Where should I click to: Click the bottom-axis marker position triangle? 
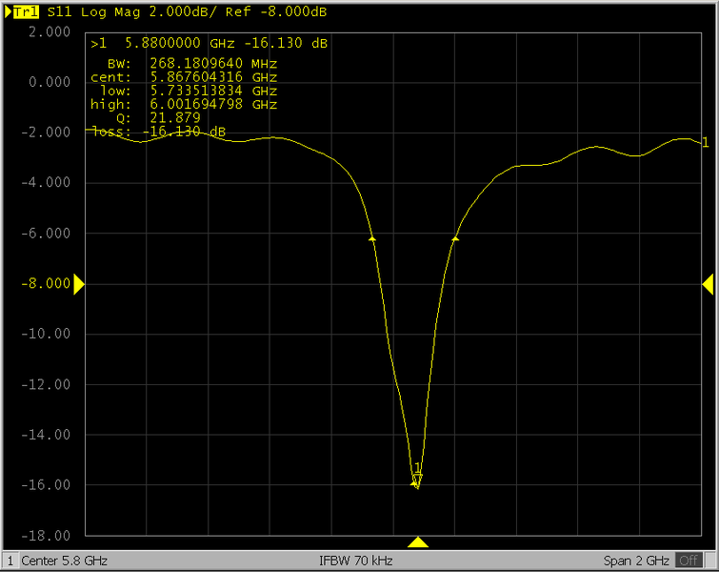(417, 542)
